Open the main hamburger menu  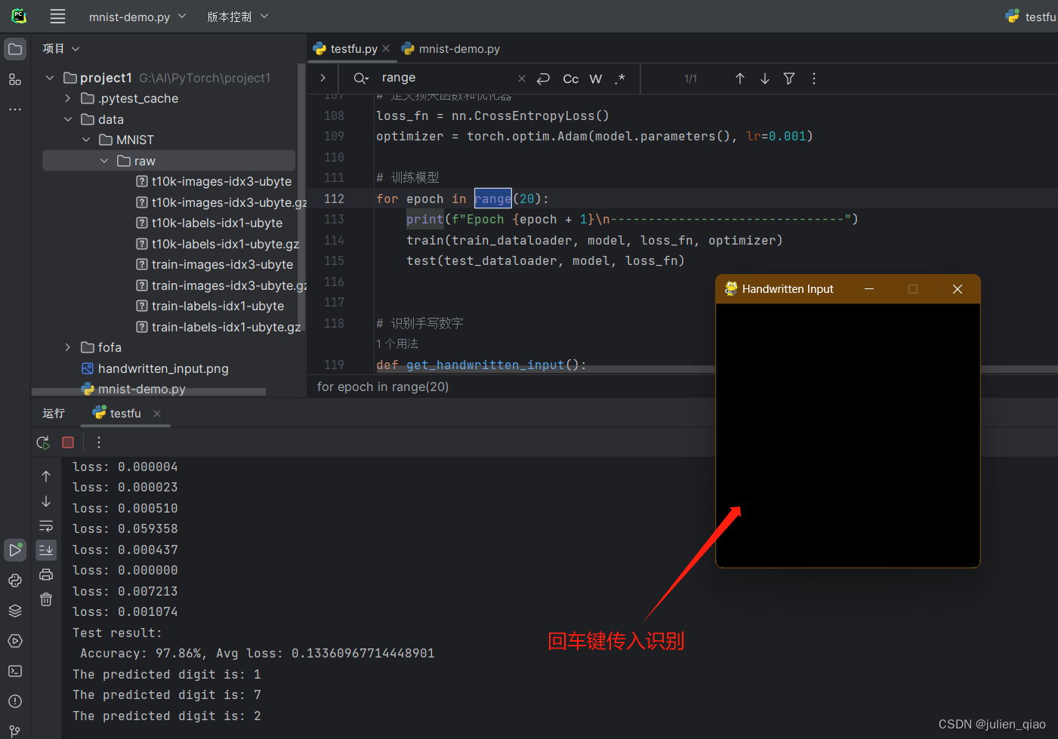tap(57, 16)
